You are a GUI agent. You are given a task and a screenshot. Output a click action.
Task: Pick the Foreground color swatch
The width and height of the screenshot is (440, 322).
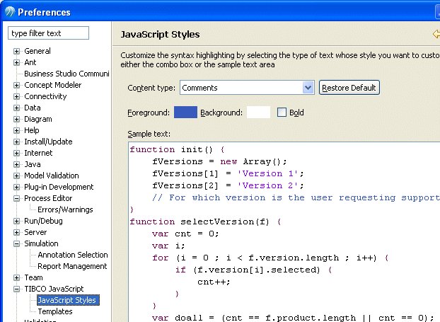185,112
